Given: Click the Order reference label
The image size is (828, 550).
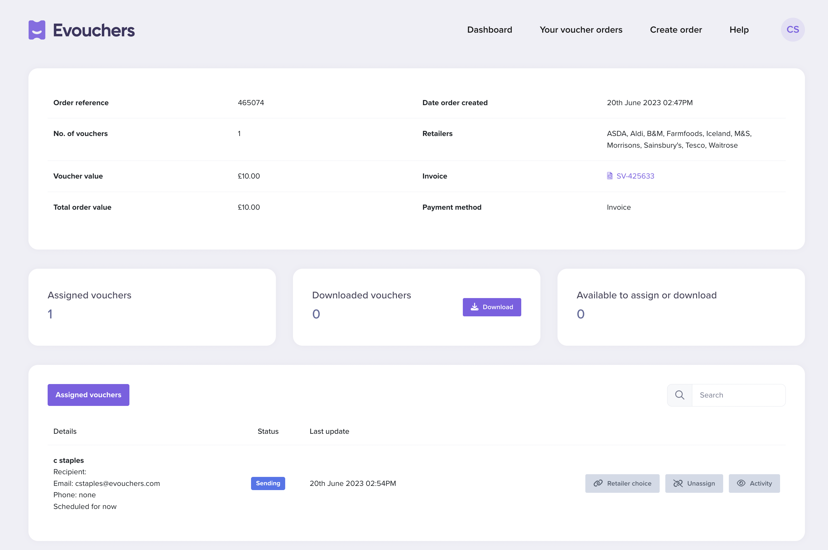Looking at the screenshot, I should pyautogui.click(x=81, y=103).
